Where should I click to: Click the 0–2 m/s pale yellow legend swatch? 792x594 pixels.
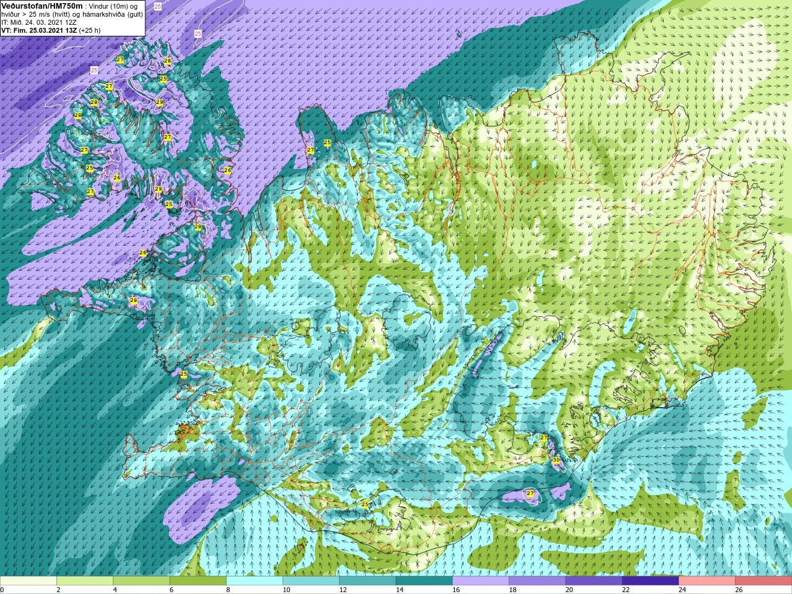click(28, 580)
